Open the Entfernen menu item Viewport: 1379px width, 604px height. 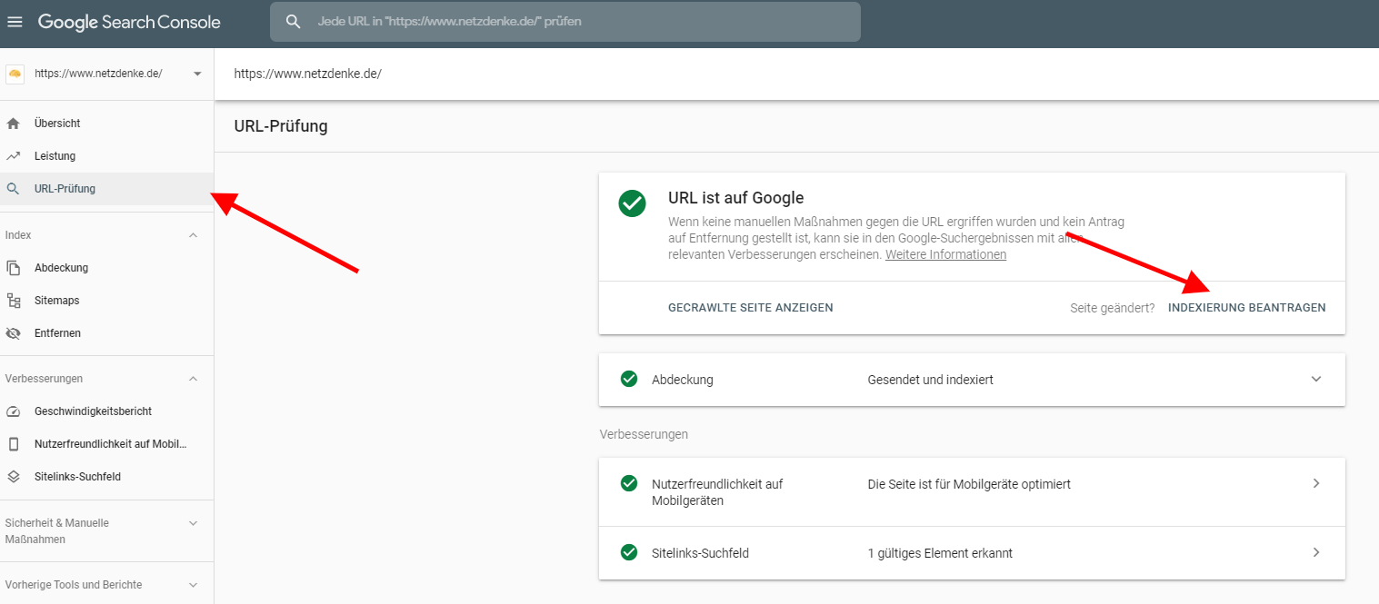pos(107,333)
